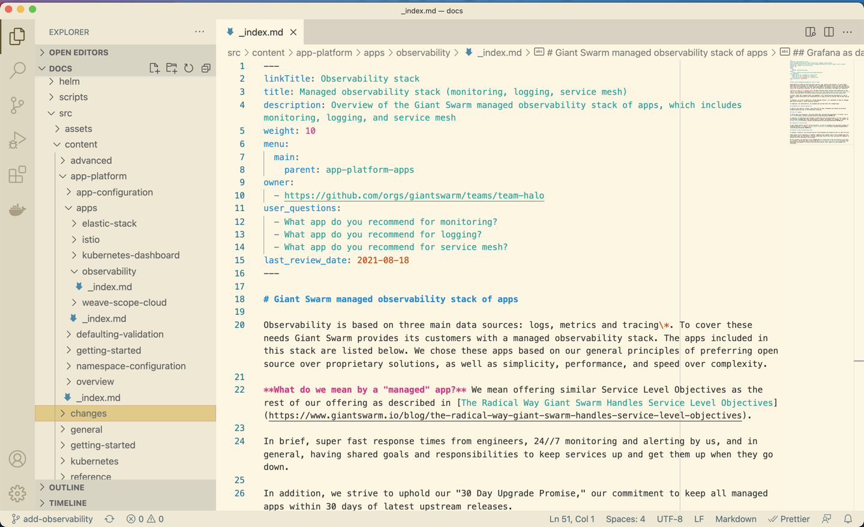Expand the OUTLINE section
Screen dimensions: 864x527
click(67, 487)
